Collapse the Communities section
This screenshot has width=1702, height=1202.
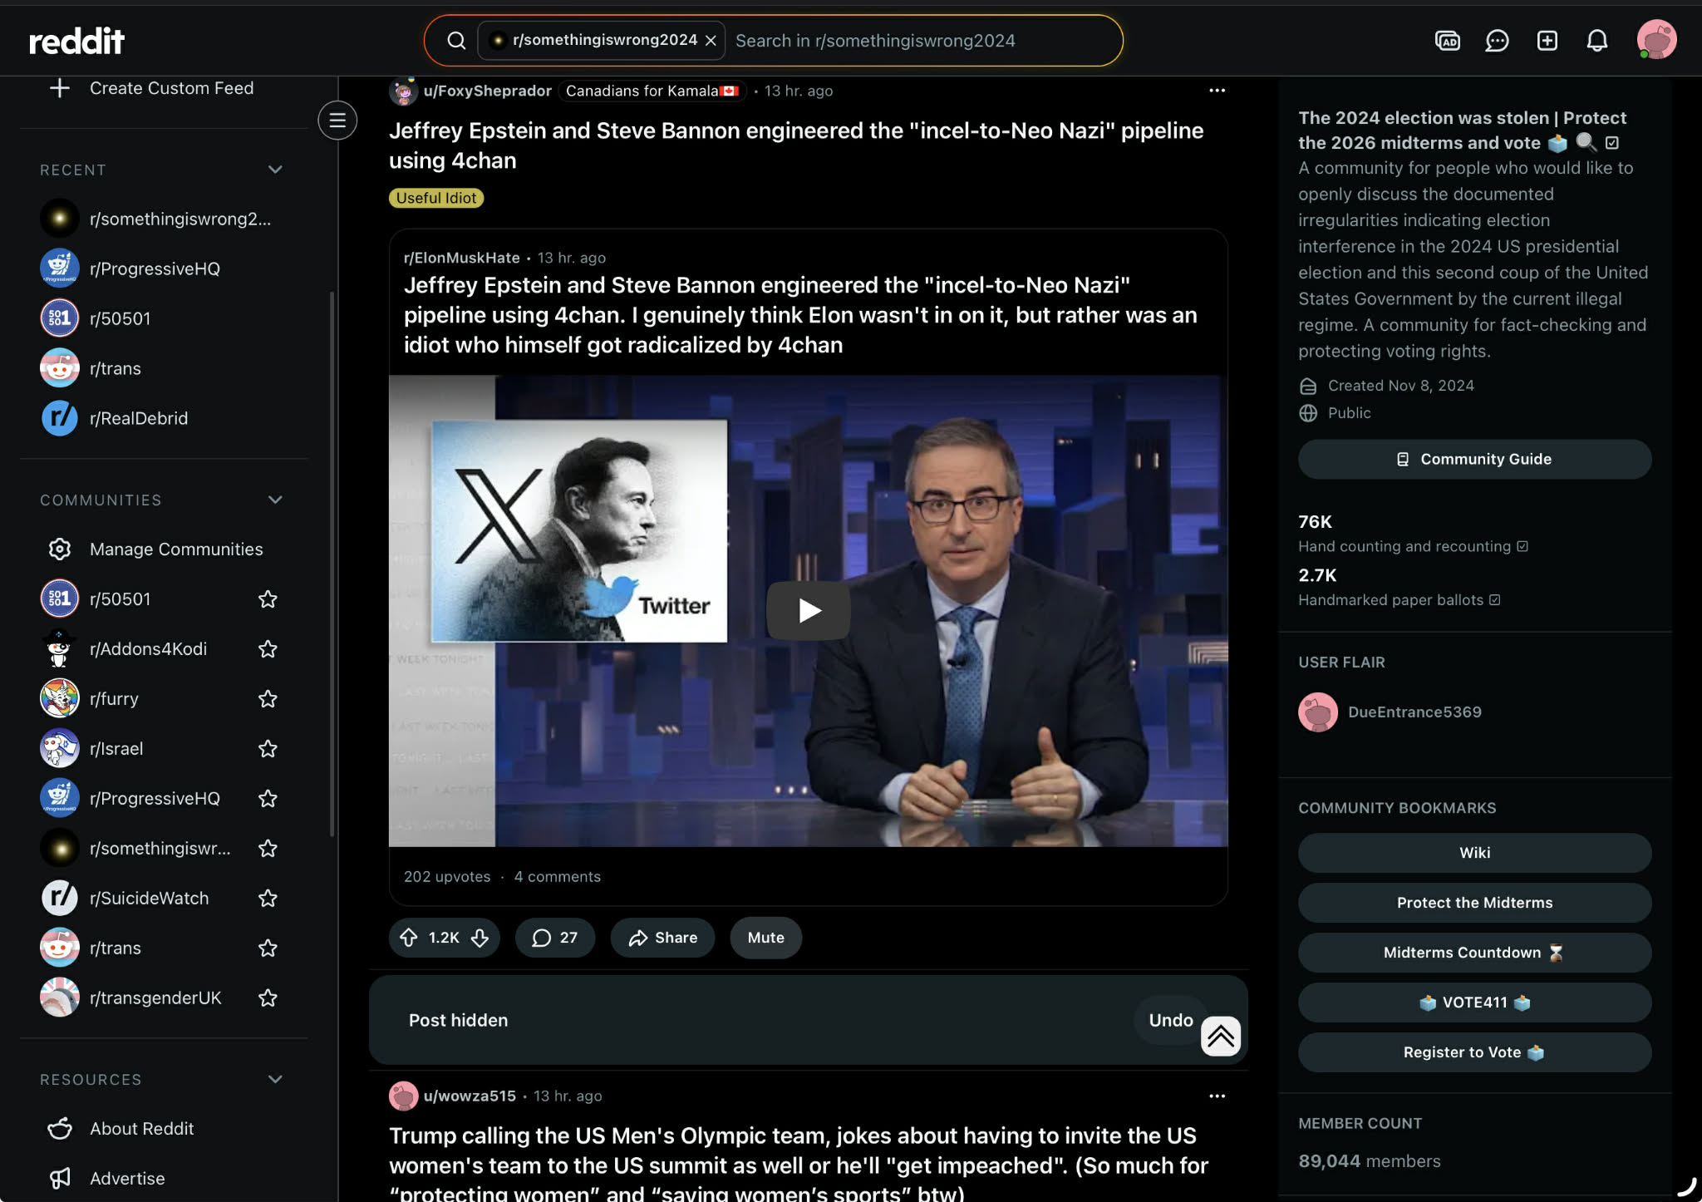(275, 500)
